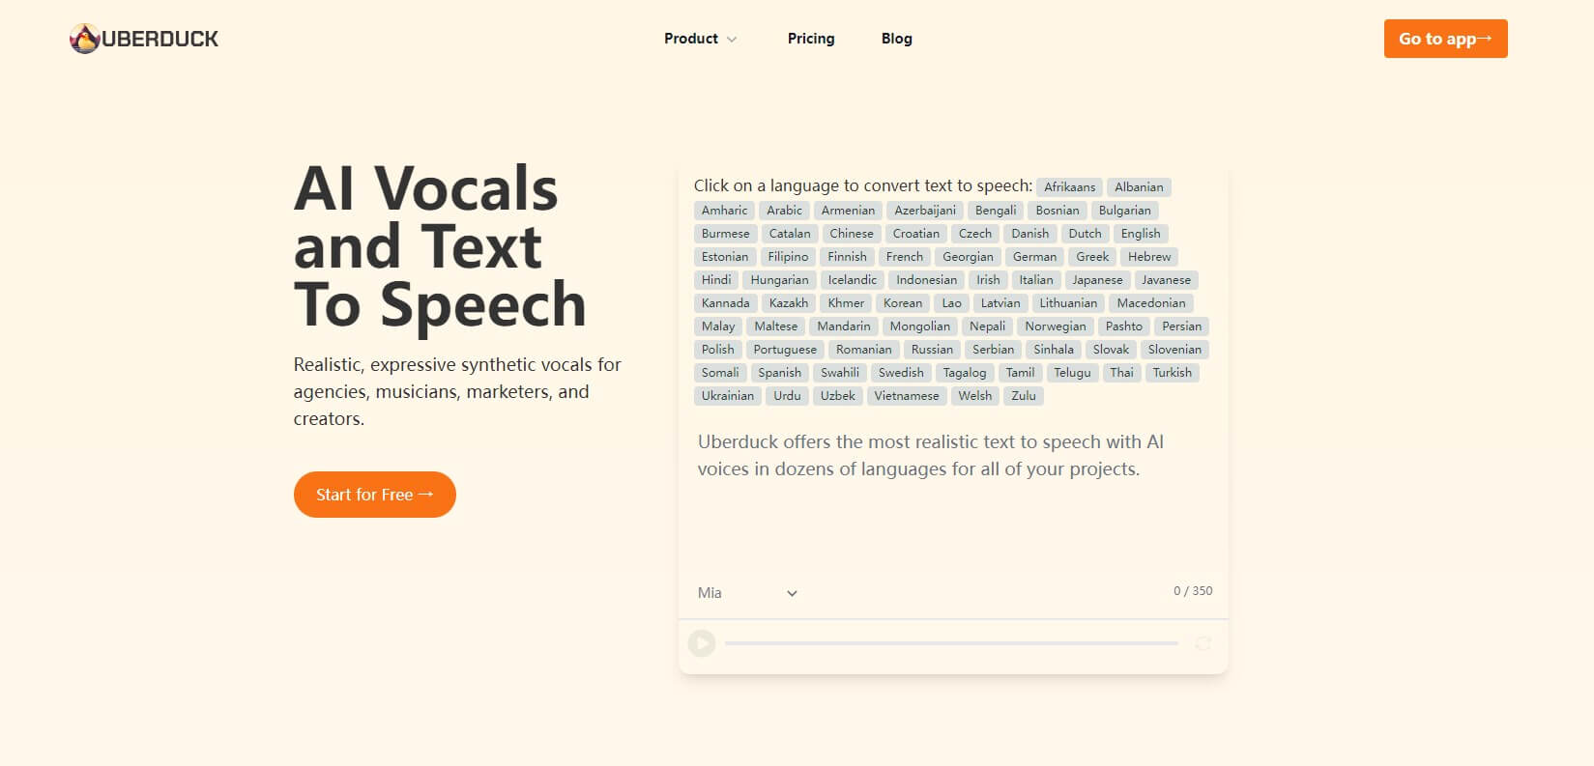This screenshot has width=1594, height=766.
Task: Expand the Product menu chevron
Action: 732,40
